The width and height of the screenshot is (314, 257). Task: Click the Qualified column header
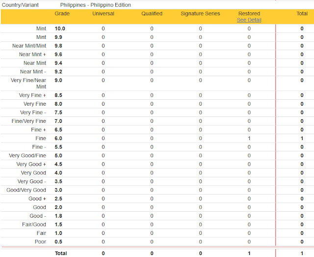(152, 13)
